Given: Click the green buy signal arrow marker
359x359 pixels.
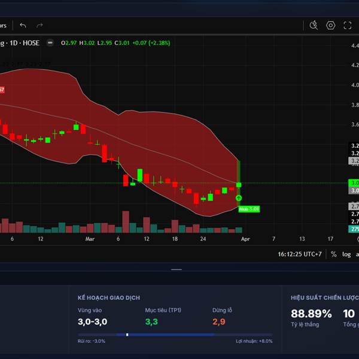Looking at the screenshot, I should click(239, 198).
